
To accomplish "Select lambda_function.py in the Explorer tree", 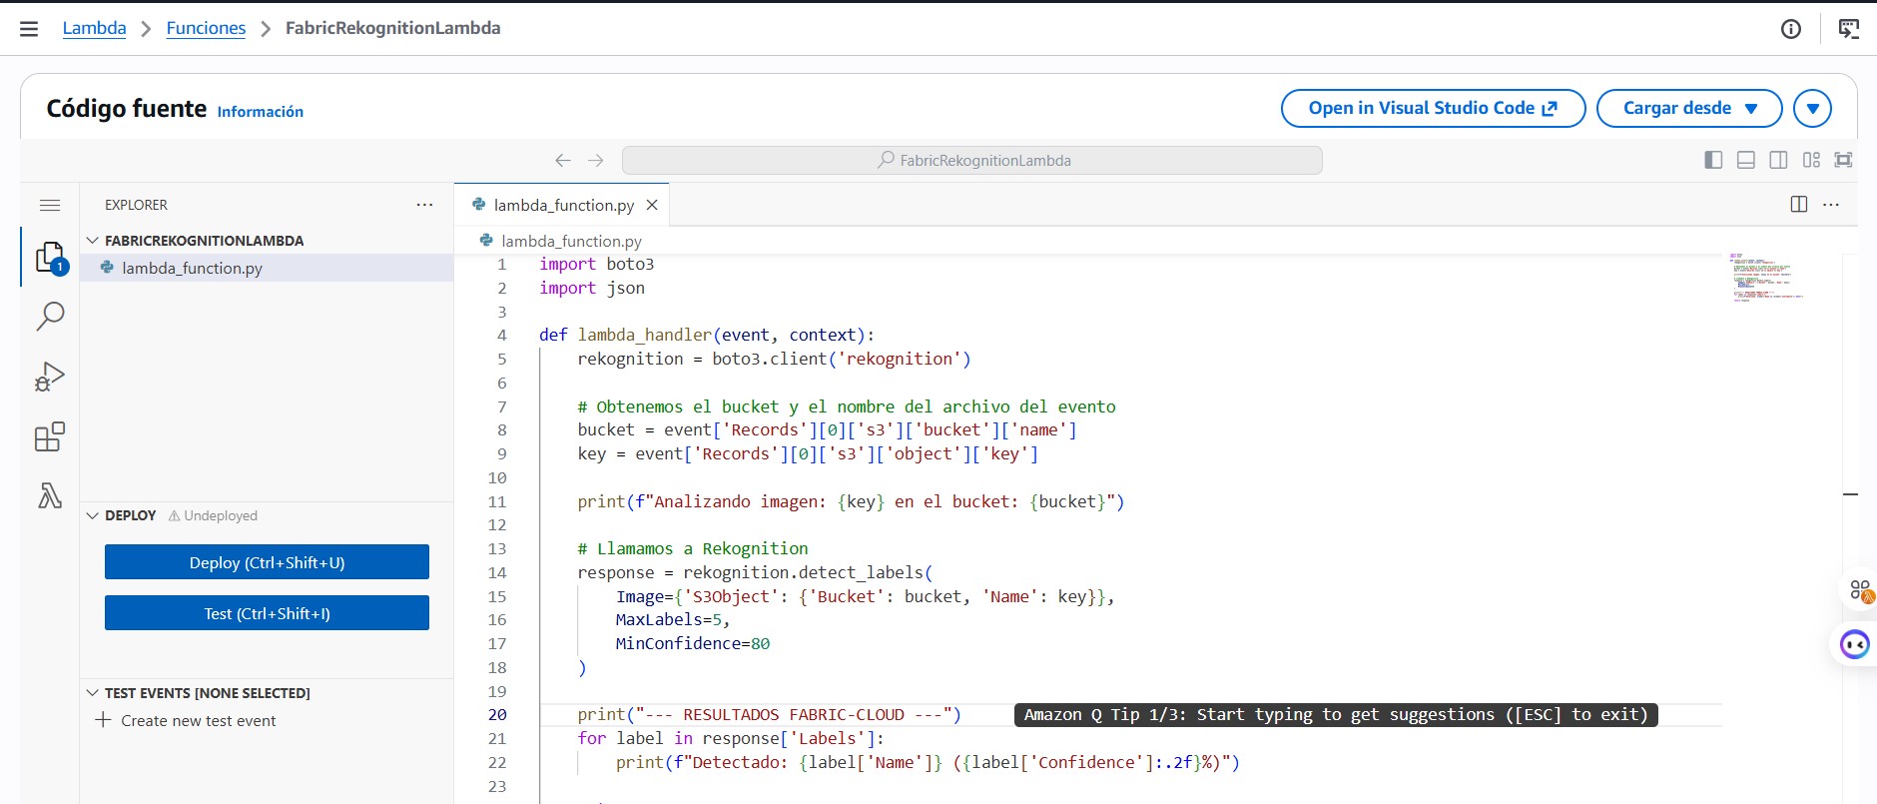I will coord(267,268).
